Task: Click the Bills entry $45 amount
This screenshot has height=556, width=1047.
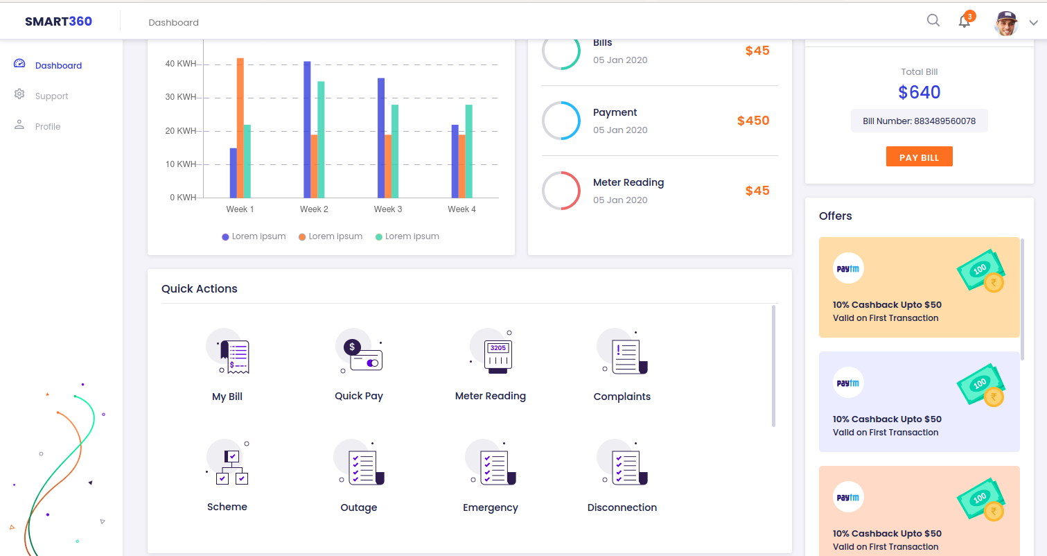Action: 757,51
